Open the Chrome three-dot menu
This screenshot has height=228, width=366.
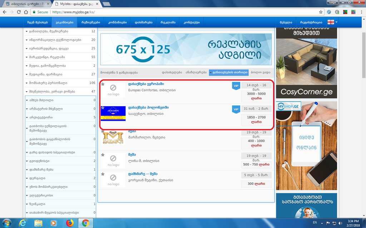(x=361, y=12)
